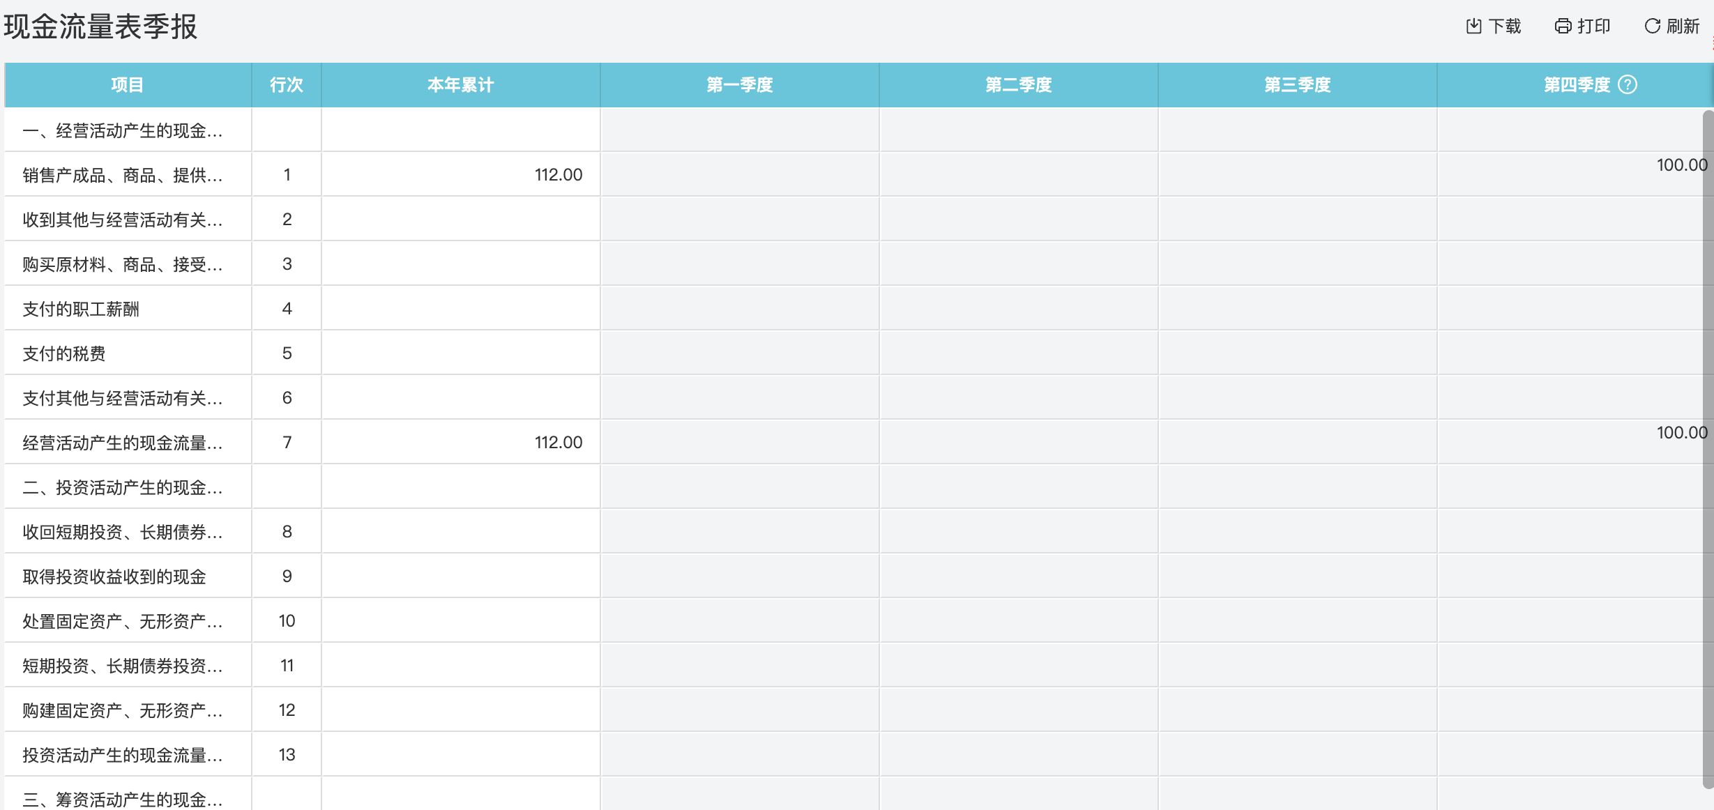
Task: Click the 本年累计 column header
Action: coord(460,85)
